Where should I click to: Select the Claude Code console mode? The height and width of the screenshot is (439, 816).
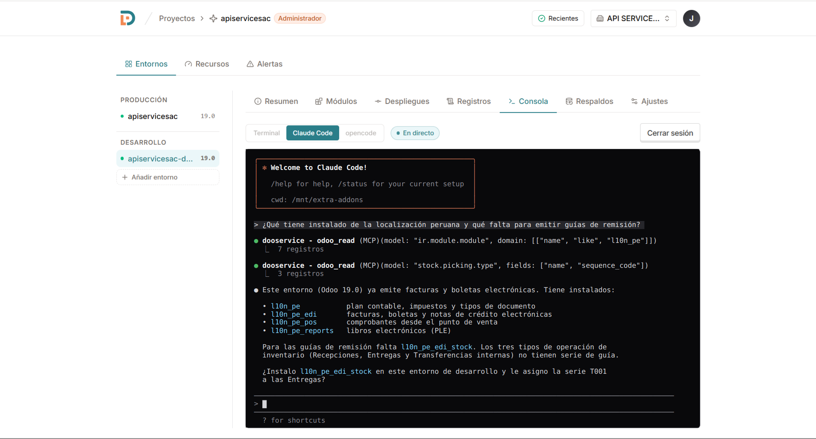[312, 133]
